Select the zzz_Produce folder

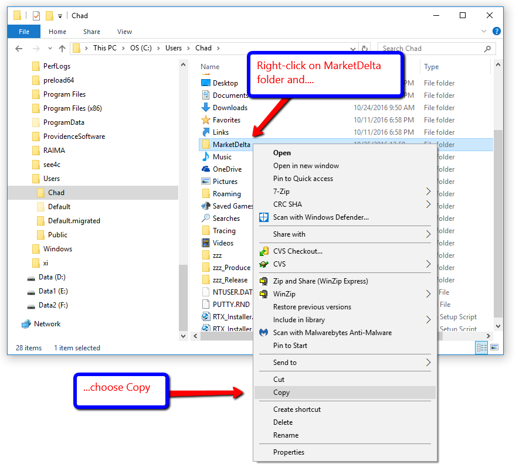232,268
